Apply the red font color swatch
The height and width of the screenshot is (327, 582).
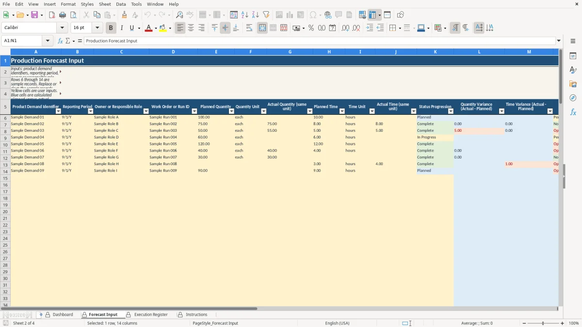[x=148, y=28]
